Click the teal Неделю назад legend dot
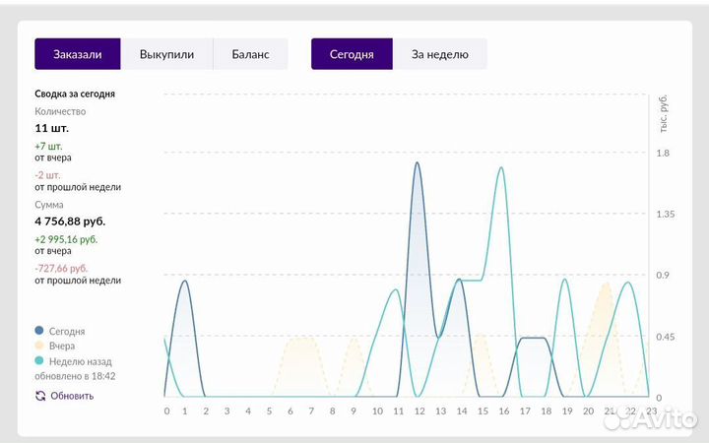 pyautogui.click(x=39, y=361)
